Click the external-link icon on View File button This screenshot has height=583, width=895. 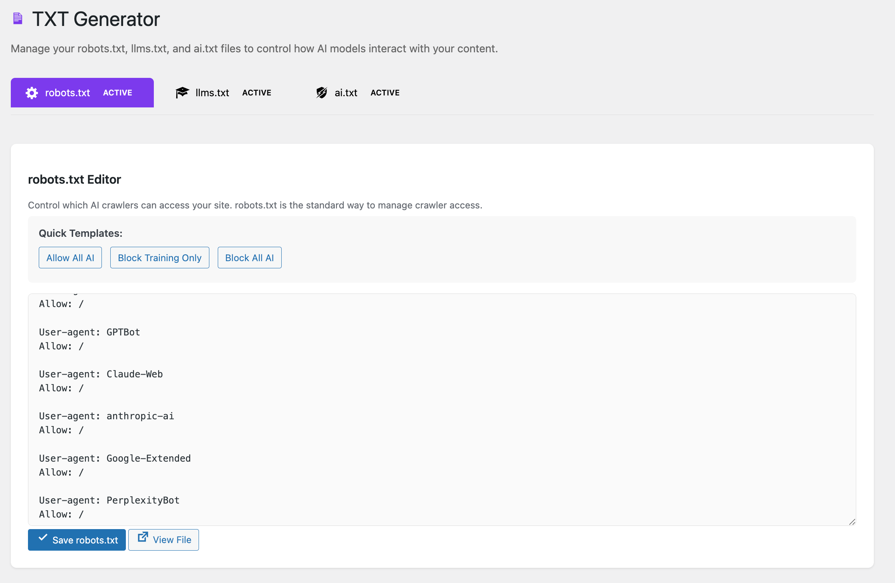click(142, 537)
